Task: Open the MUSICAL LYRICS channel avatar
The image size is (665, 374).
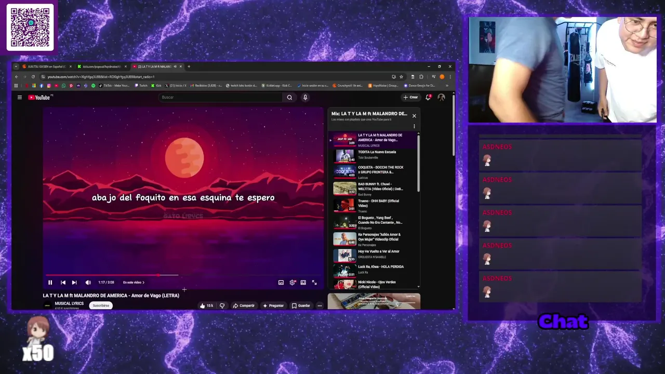Action: tap(47, 305)
